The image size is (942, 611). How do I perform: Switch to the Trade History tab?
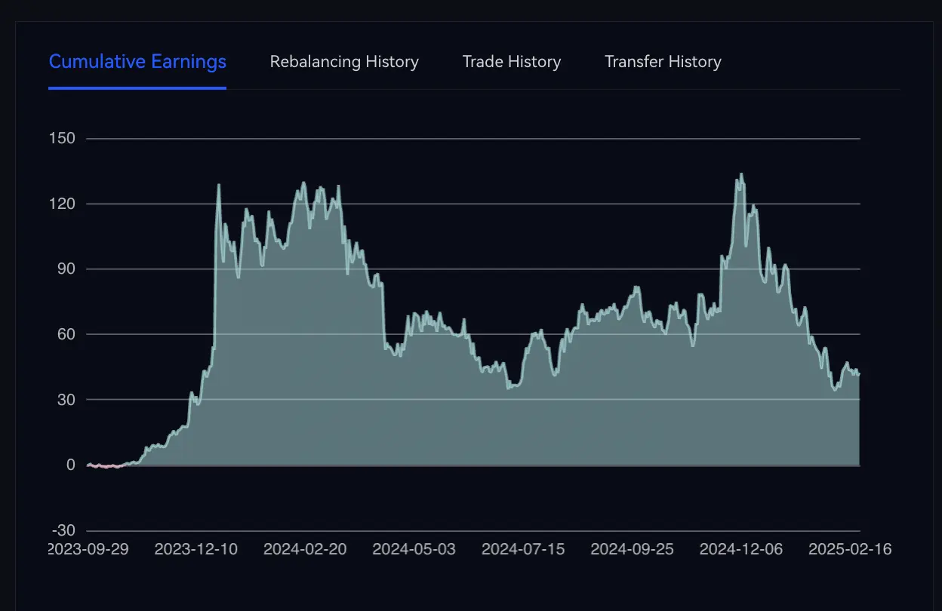(x=511, y=62)
